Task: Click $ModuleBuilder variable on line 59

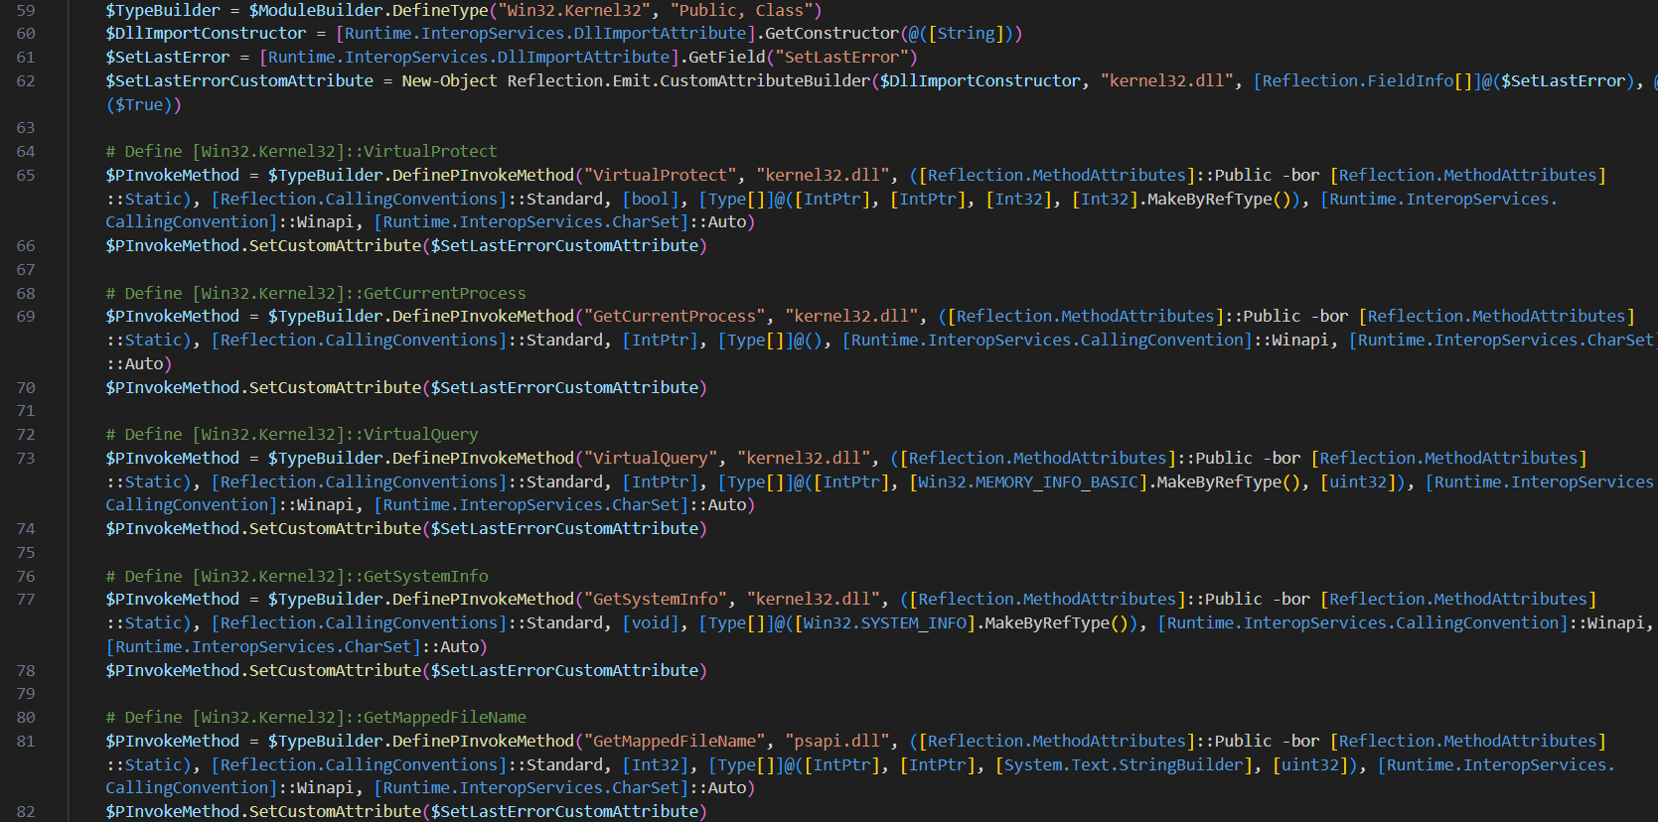Action: [316, 10]
